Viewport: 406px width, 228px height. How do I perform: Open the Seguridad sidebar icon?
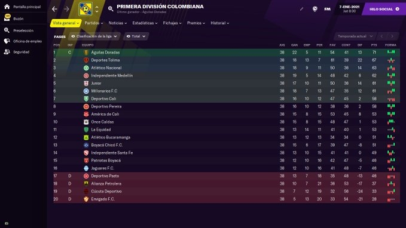tap(7, 52)
